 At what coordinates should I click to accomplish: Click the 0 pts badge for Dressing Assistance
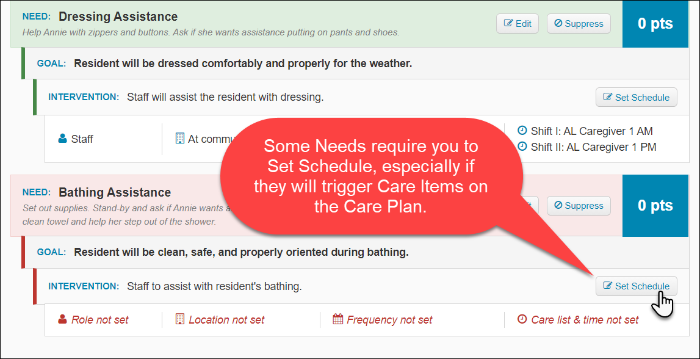(x=655, y=24)
